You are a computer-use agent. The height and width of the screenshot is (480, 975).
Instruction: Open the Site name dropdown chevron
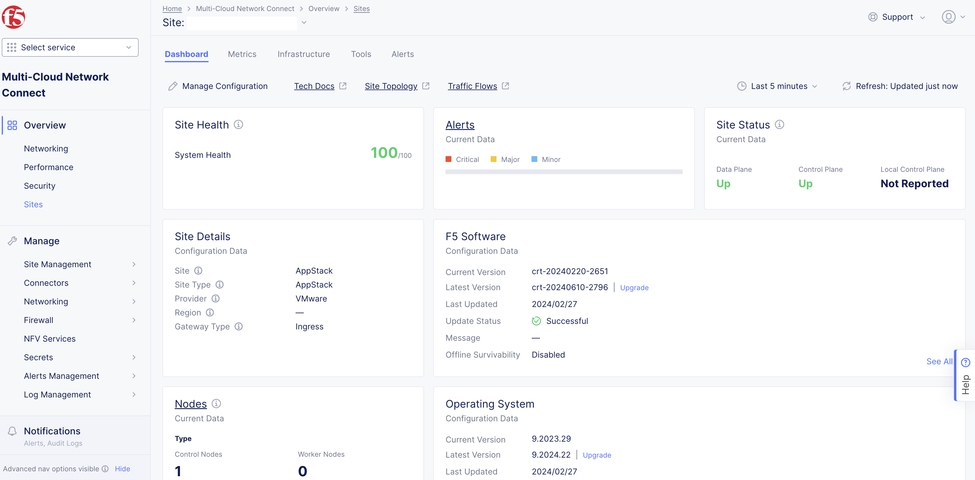304,23
